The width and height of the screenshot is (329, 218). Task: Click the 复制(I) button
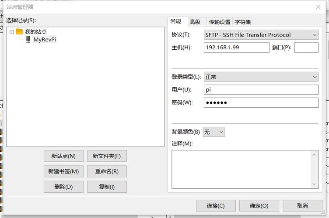point(107,187)
